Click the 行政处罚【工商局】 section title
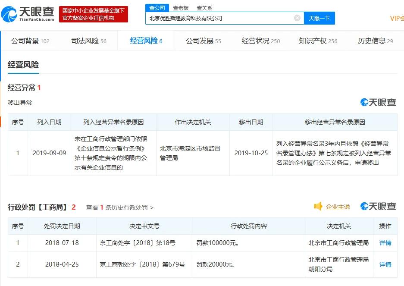The image size is (404, 286). [x=38, y=207]
